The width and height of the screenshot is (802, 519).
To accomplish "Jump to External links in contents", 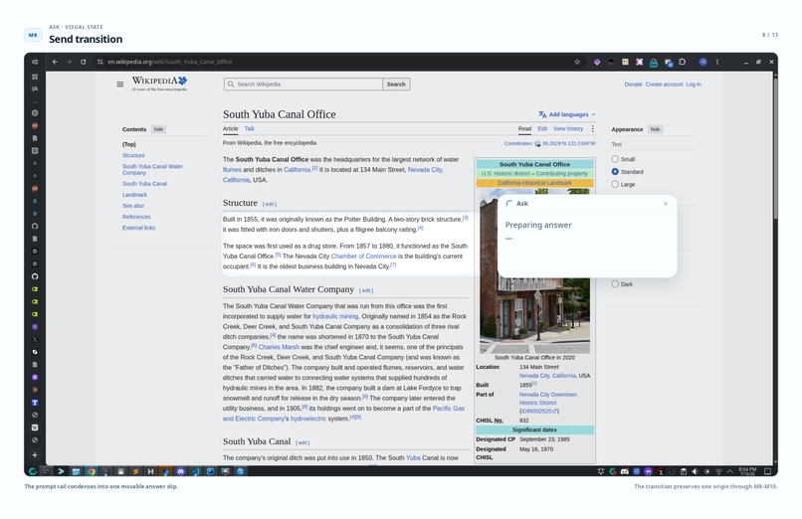I will pos(138,228).
